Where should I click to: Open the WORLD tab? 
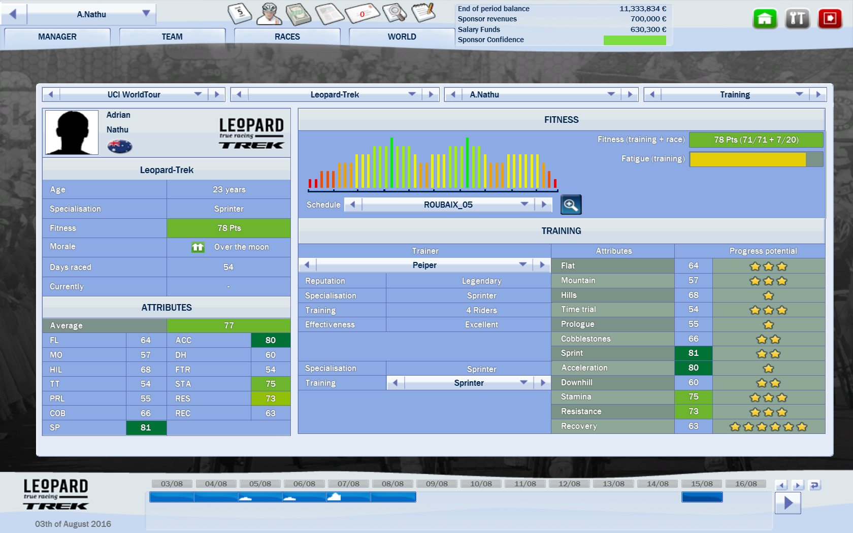click(x=402, y=37)
